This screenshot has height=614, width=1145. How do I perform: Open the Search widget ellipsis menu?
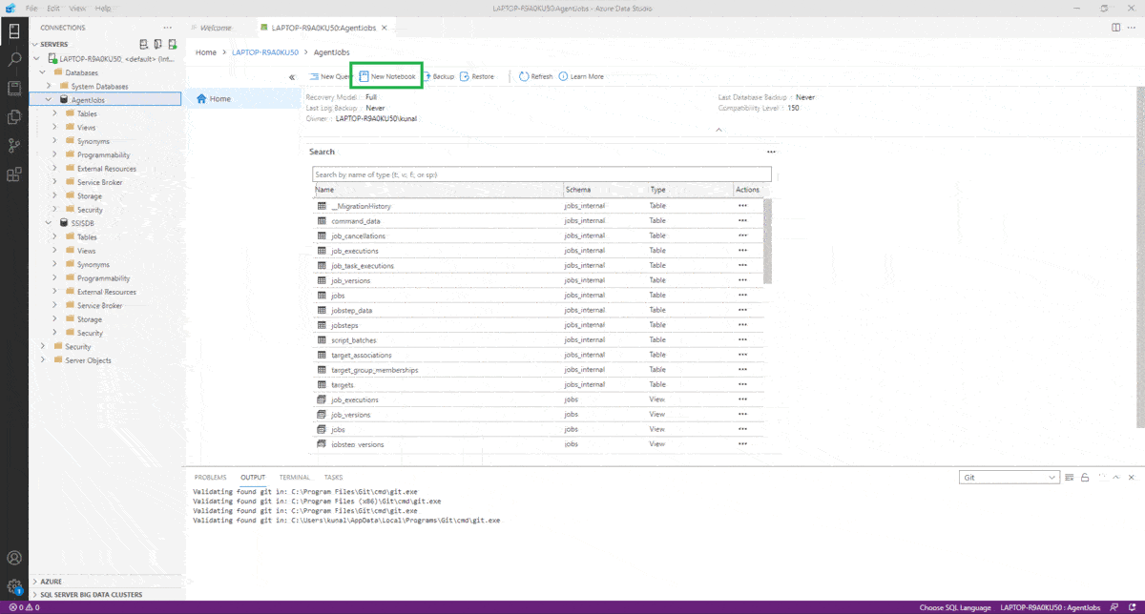[x=771, y=152]
